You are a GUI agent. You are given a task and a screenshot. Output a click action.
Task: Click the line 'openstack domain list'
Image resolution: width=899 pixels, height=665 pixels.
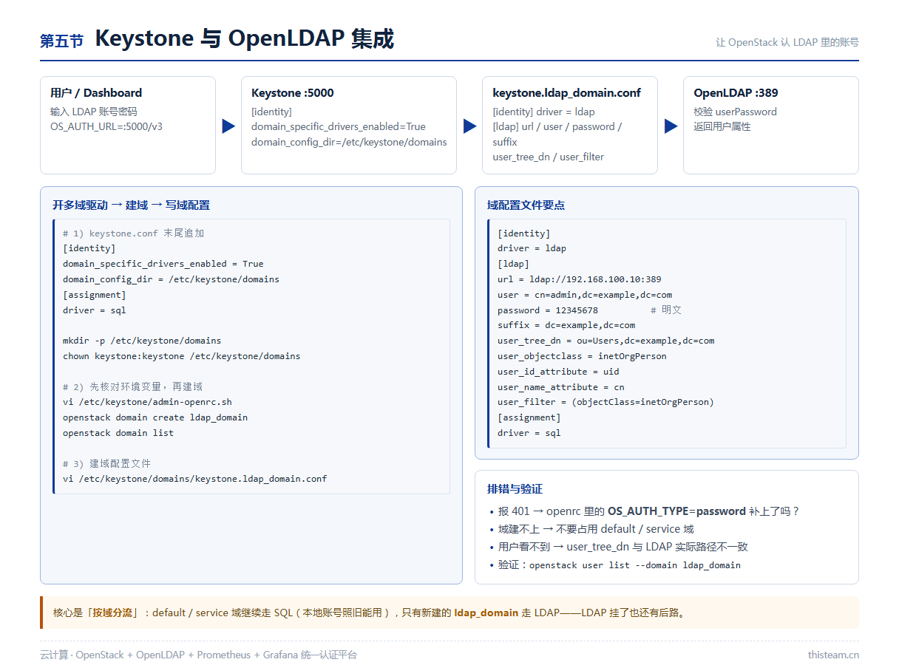coord(118,433)
